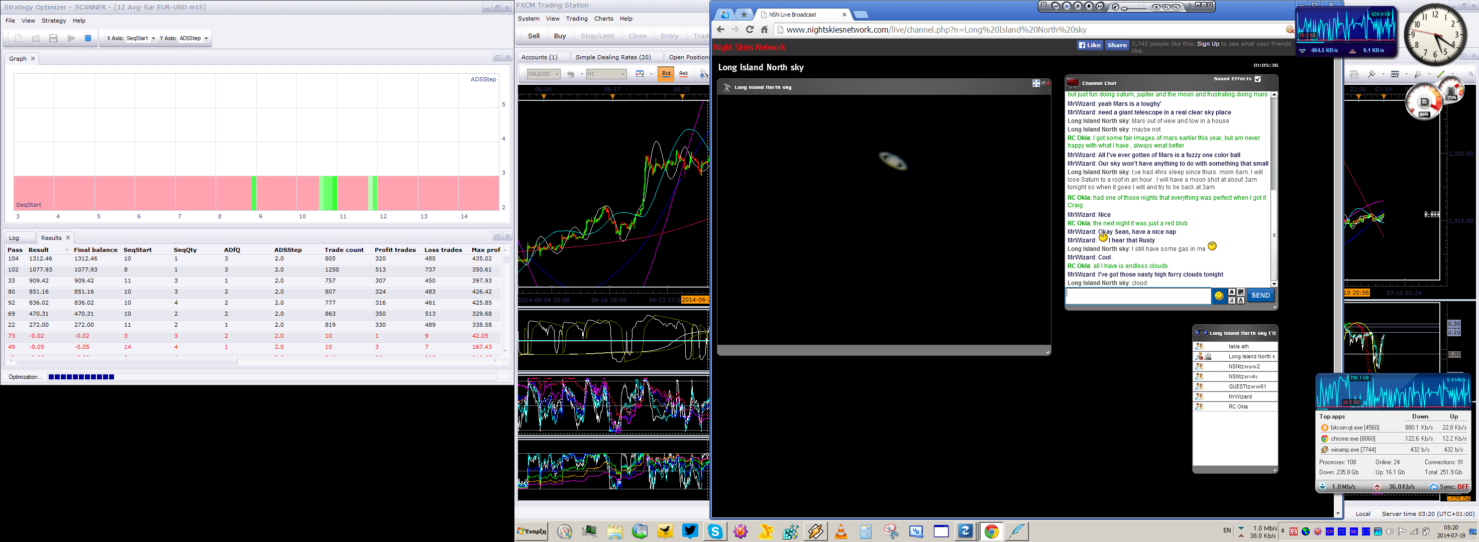1479x542 pixels.
Task: Open the chart type icon in FXCM toolbar
Action: [640, 74]
